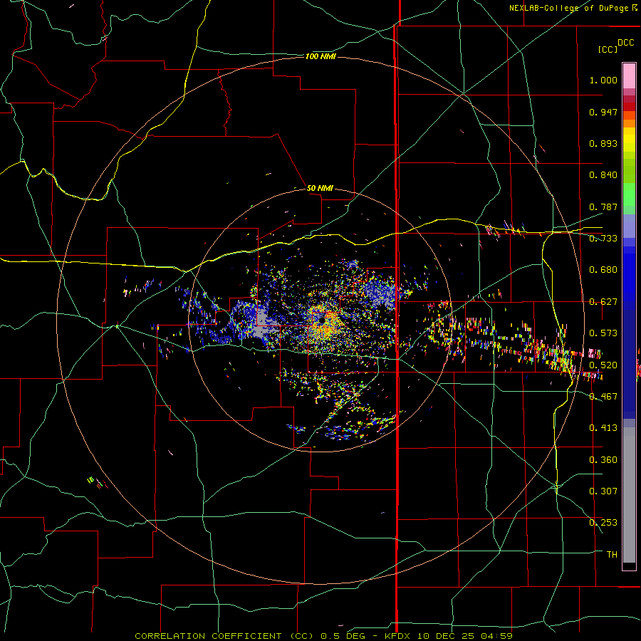The width and height of the screenshot is (641, 641).
Task: Click the 50 NMI range ring label
Action: 320,188
